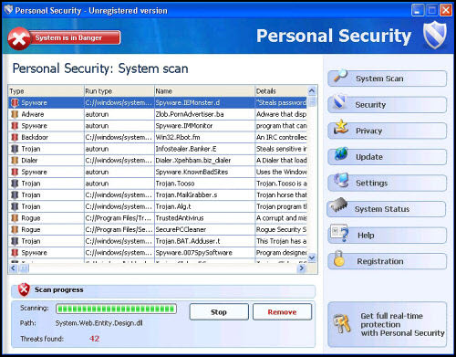Select the Trojan.Alg.t entry

click(173, 206)
